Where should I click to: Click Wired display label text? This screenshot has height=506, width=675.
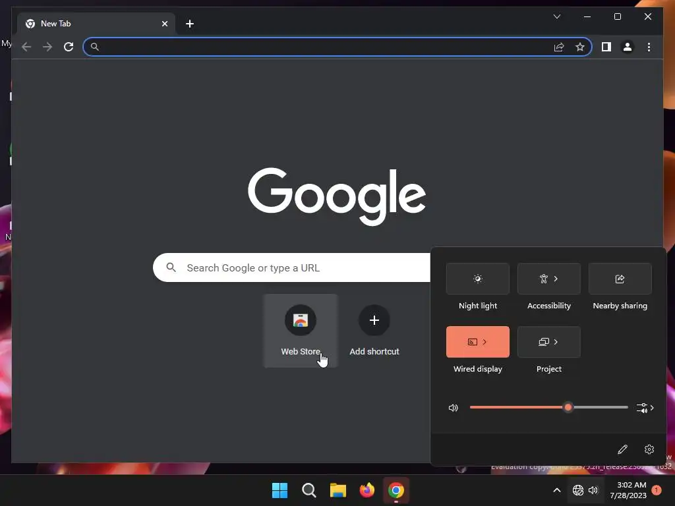pyautogui.click(x=478, y=369)
